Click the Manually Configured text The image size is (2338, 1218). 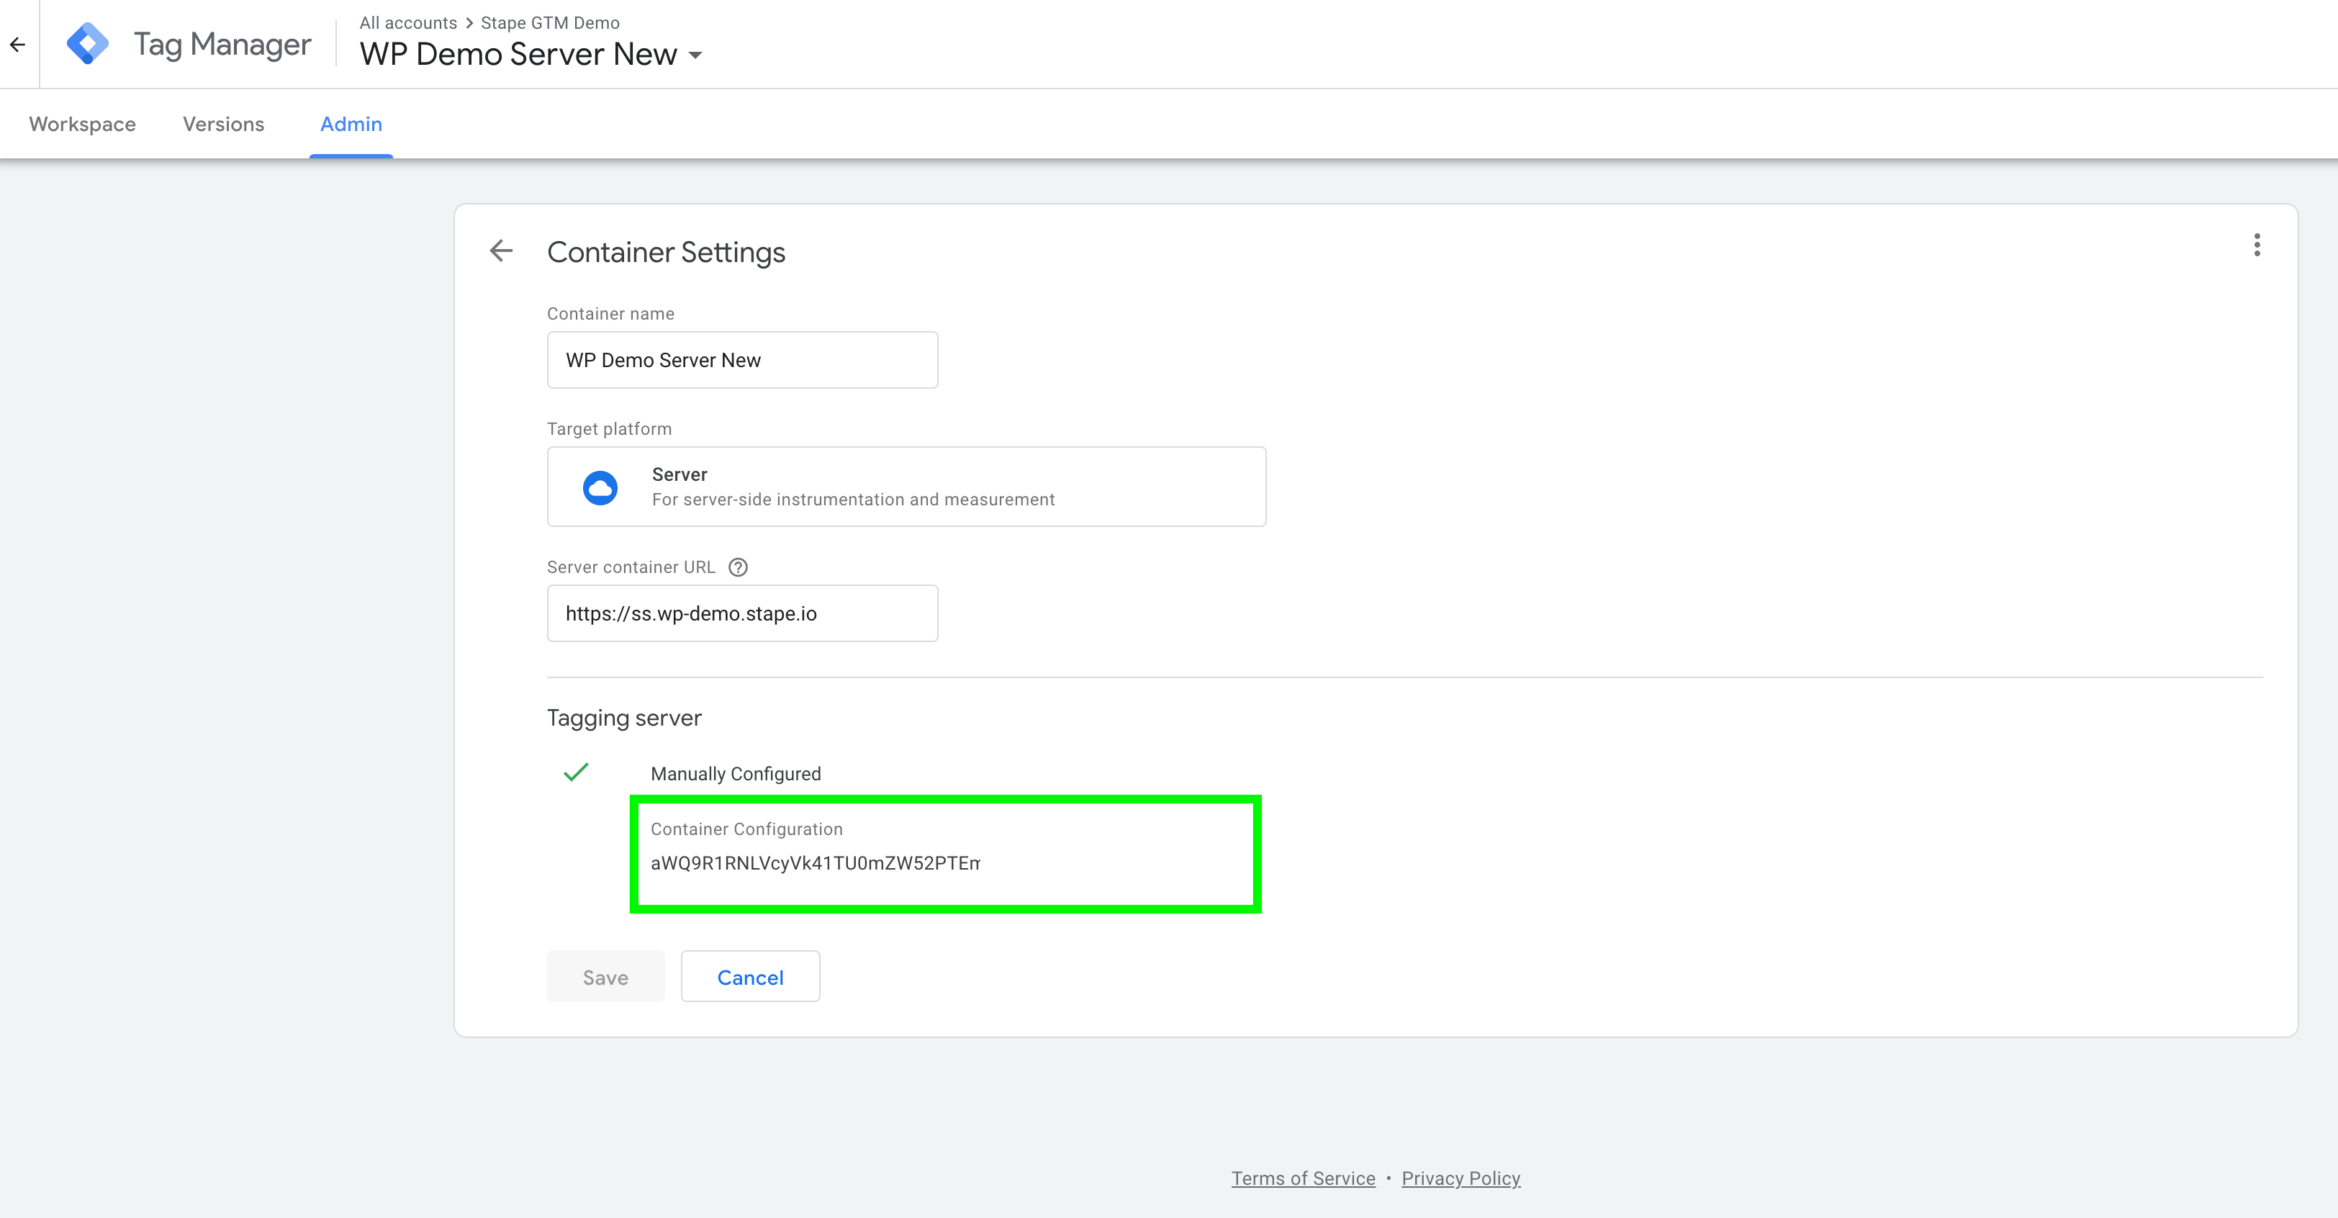pos(735,774)
